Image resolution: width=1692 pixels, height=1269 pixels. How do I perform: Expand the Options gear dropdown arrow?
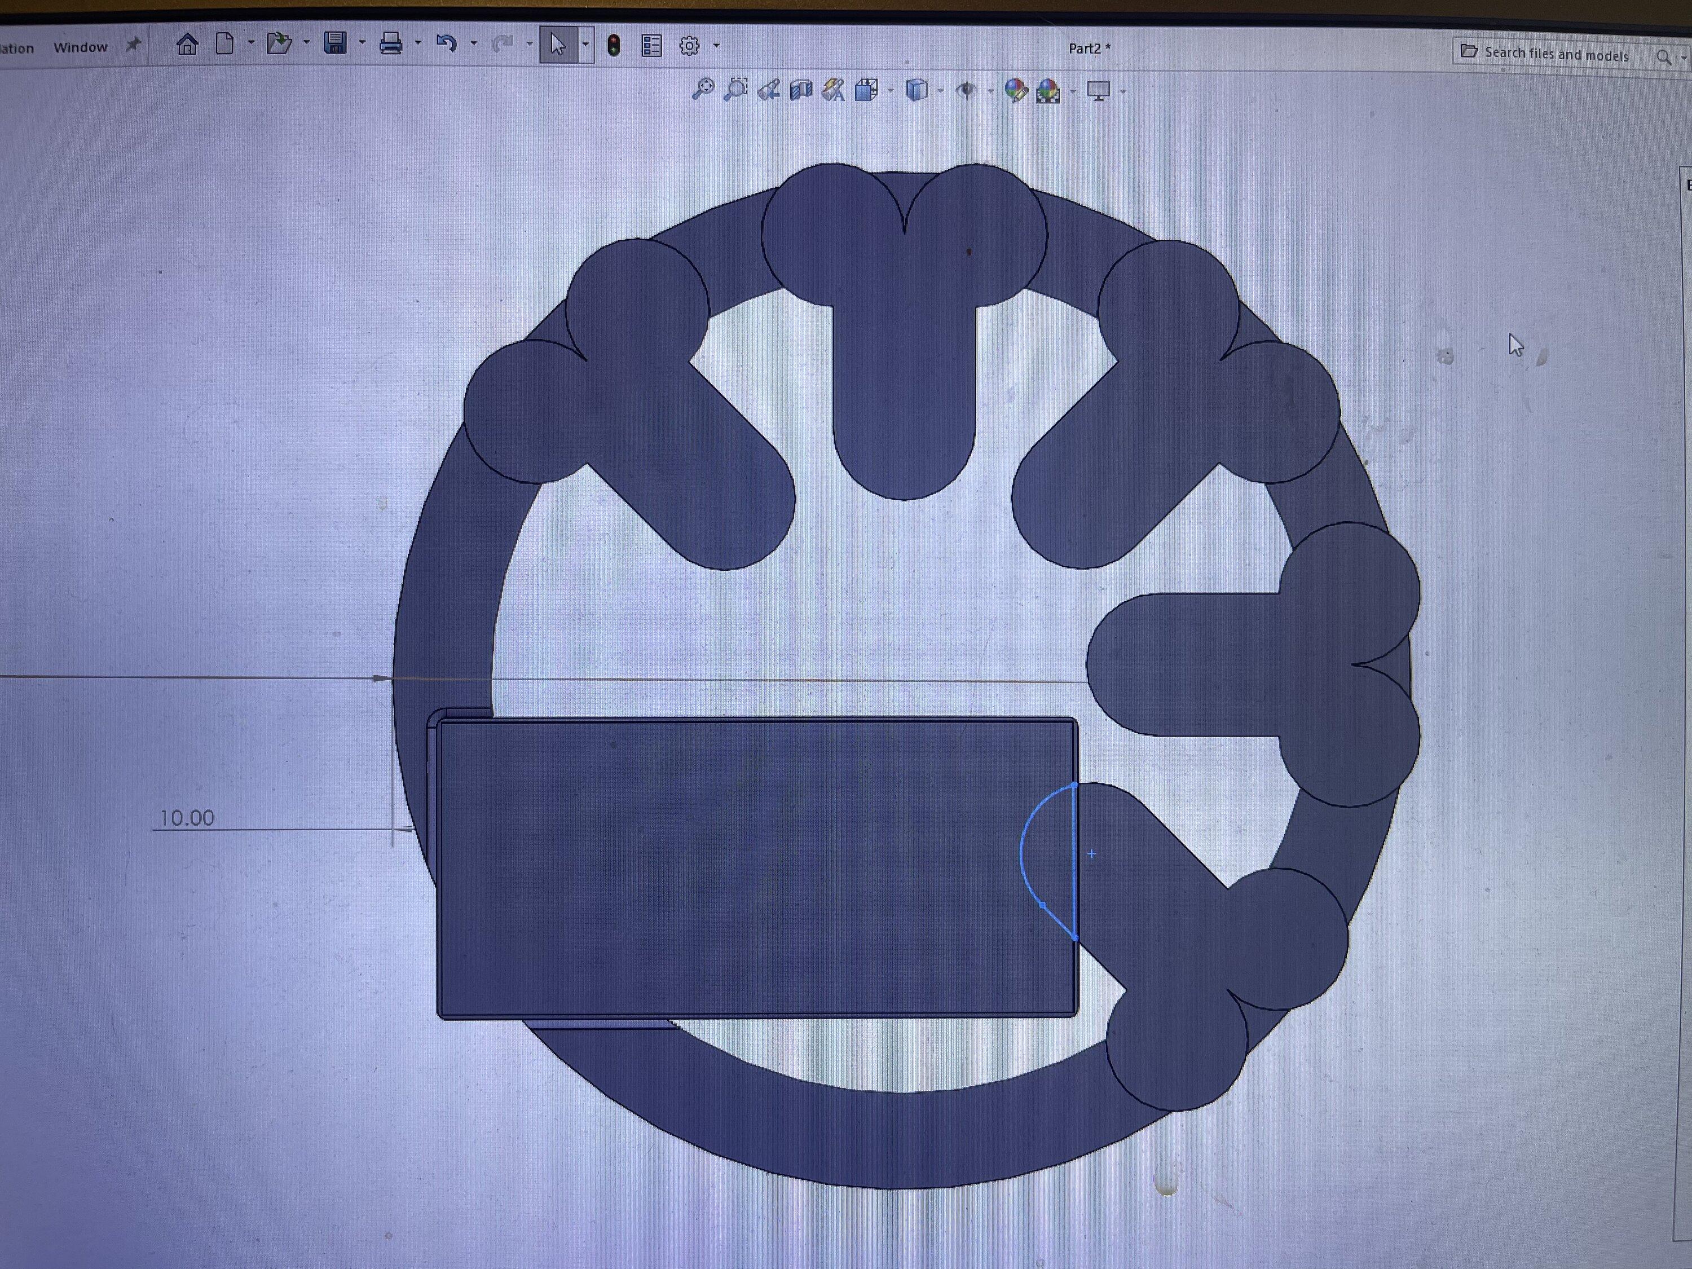716,46
